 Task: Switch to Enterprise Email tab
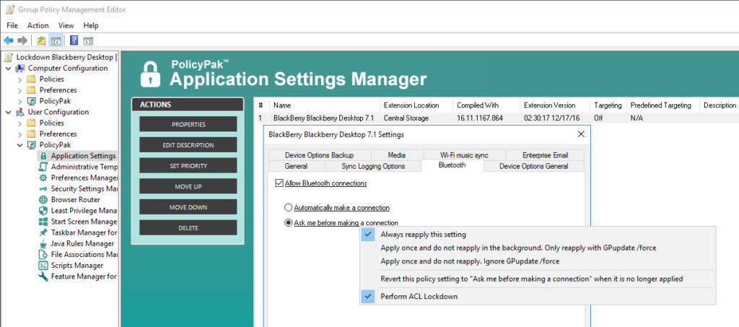(x=546, y=155)
